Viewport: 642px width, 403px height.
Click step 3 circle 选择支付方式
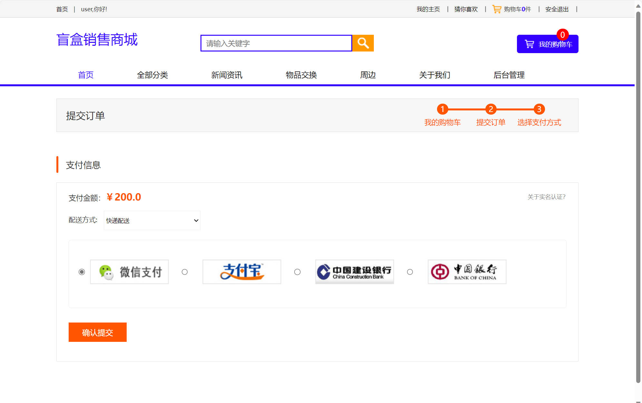(x=539, y=109)
